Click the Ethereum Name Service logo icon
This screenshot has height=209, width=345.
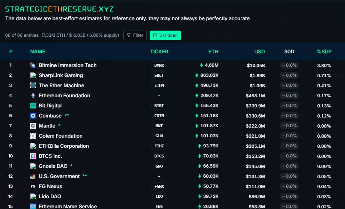click(33, 206)
